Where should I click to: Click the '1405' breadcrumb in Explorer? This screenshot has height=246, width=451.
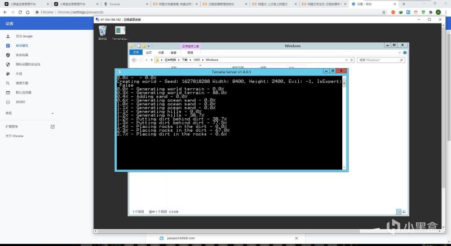tap(196, 60)
